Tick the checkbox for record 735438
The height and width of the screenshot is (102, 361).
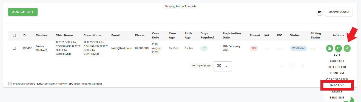15,48
